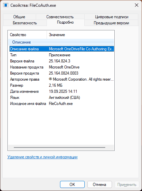The height and width of the screenshot is (191, 142).
Task: Switch to the Безопасность tab
Action: point(25,23)
